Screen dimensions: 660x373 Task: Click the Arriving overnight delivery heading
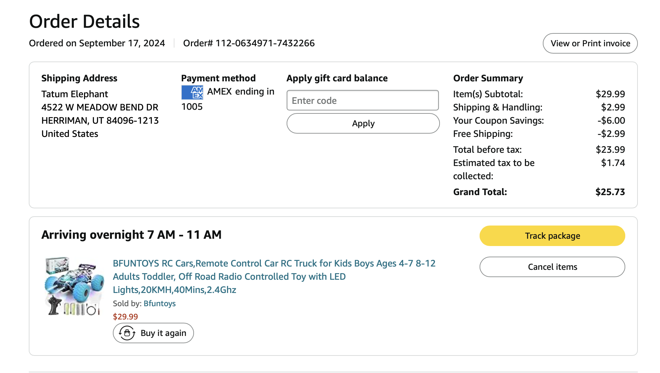131,235
